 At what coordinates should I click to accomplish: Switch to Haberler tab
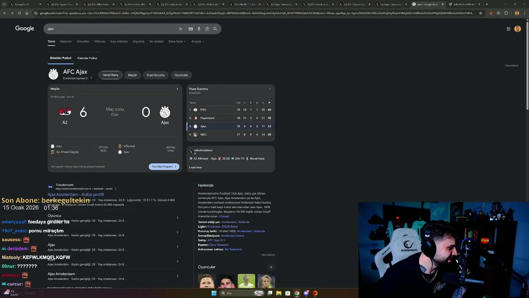tap(66, 41)
